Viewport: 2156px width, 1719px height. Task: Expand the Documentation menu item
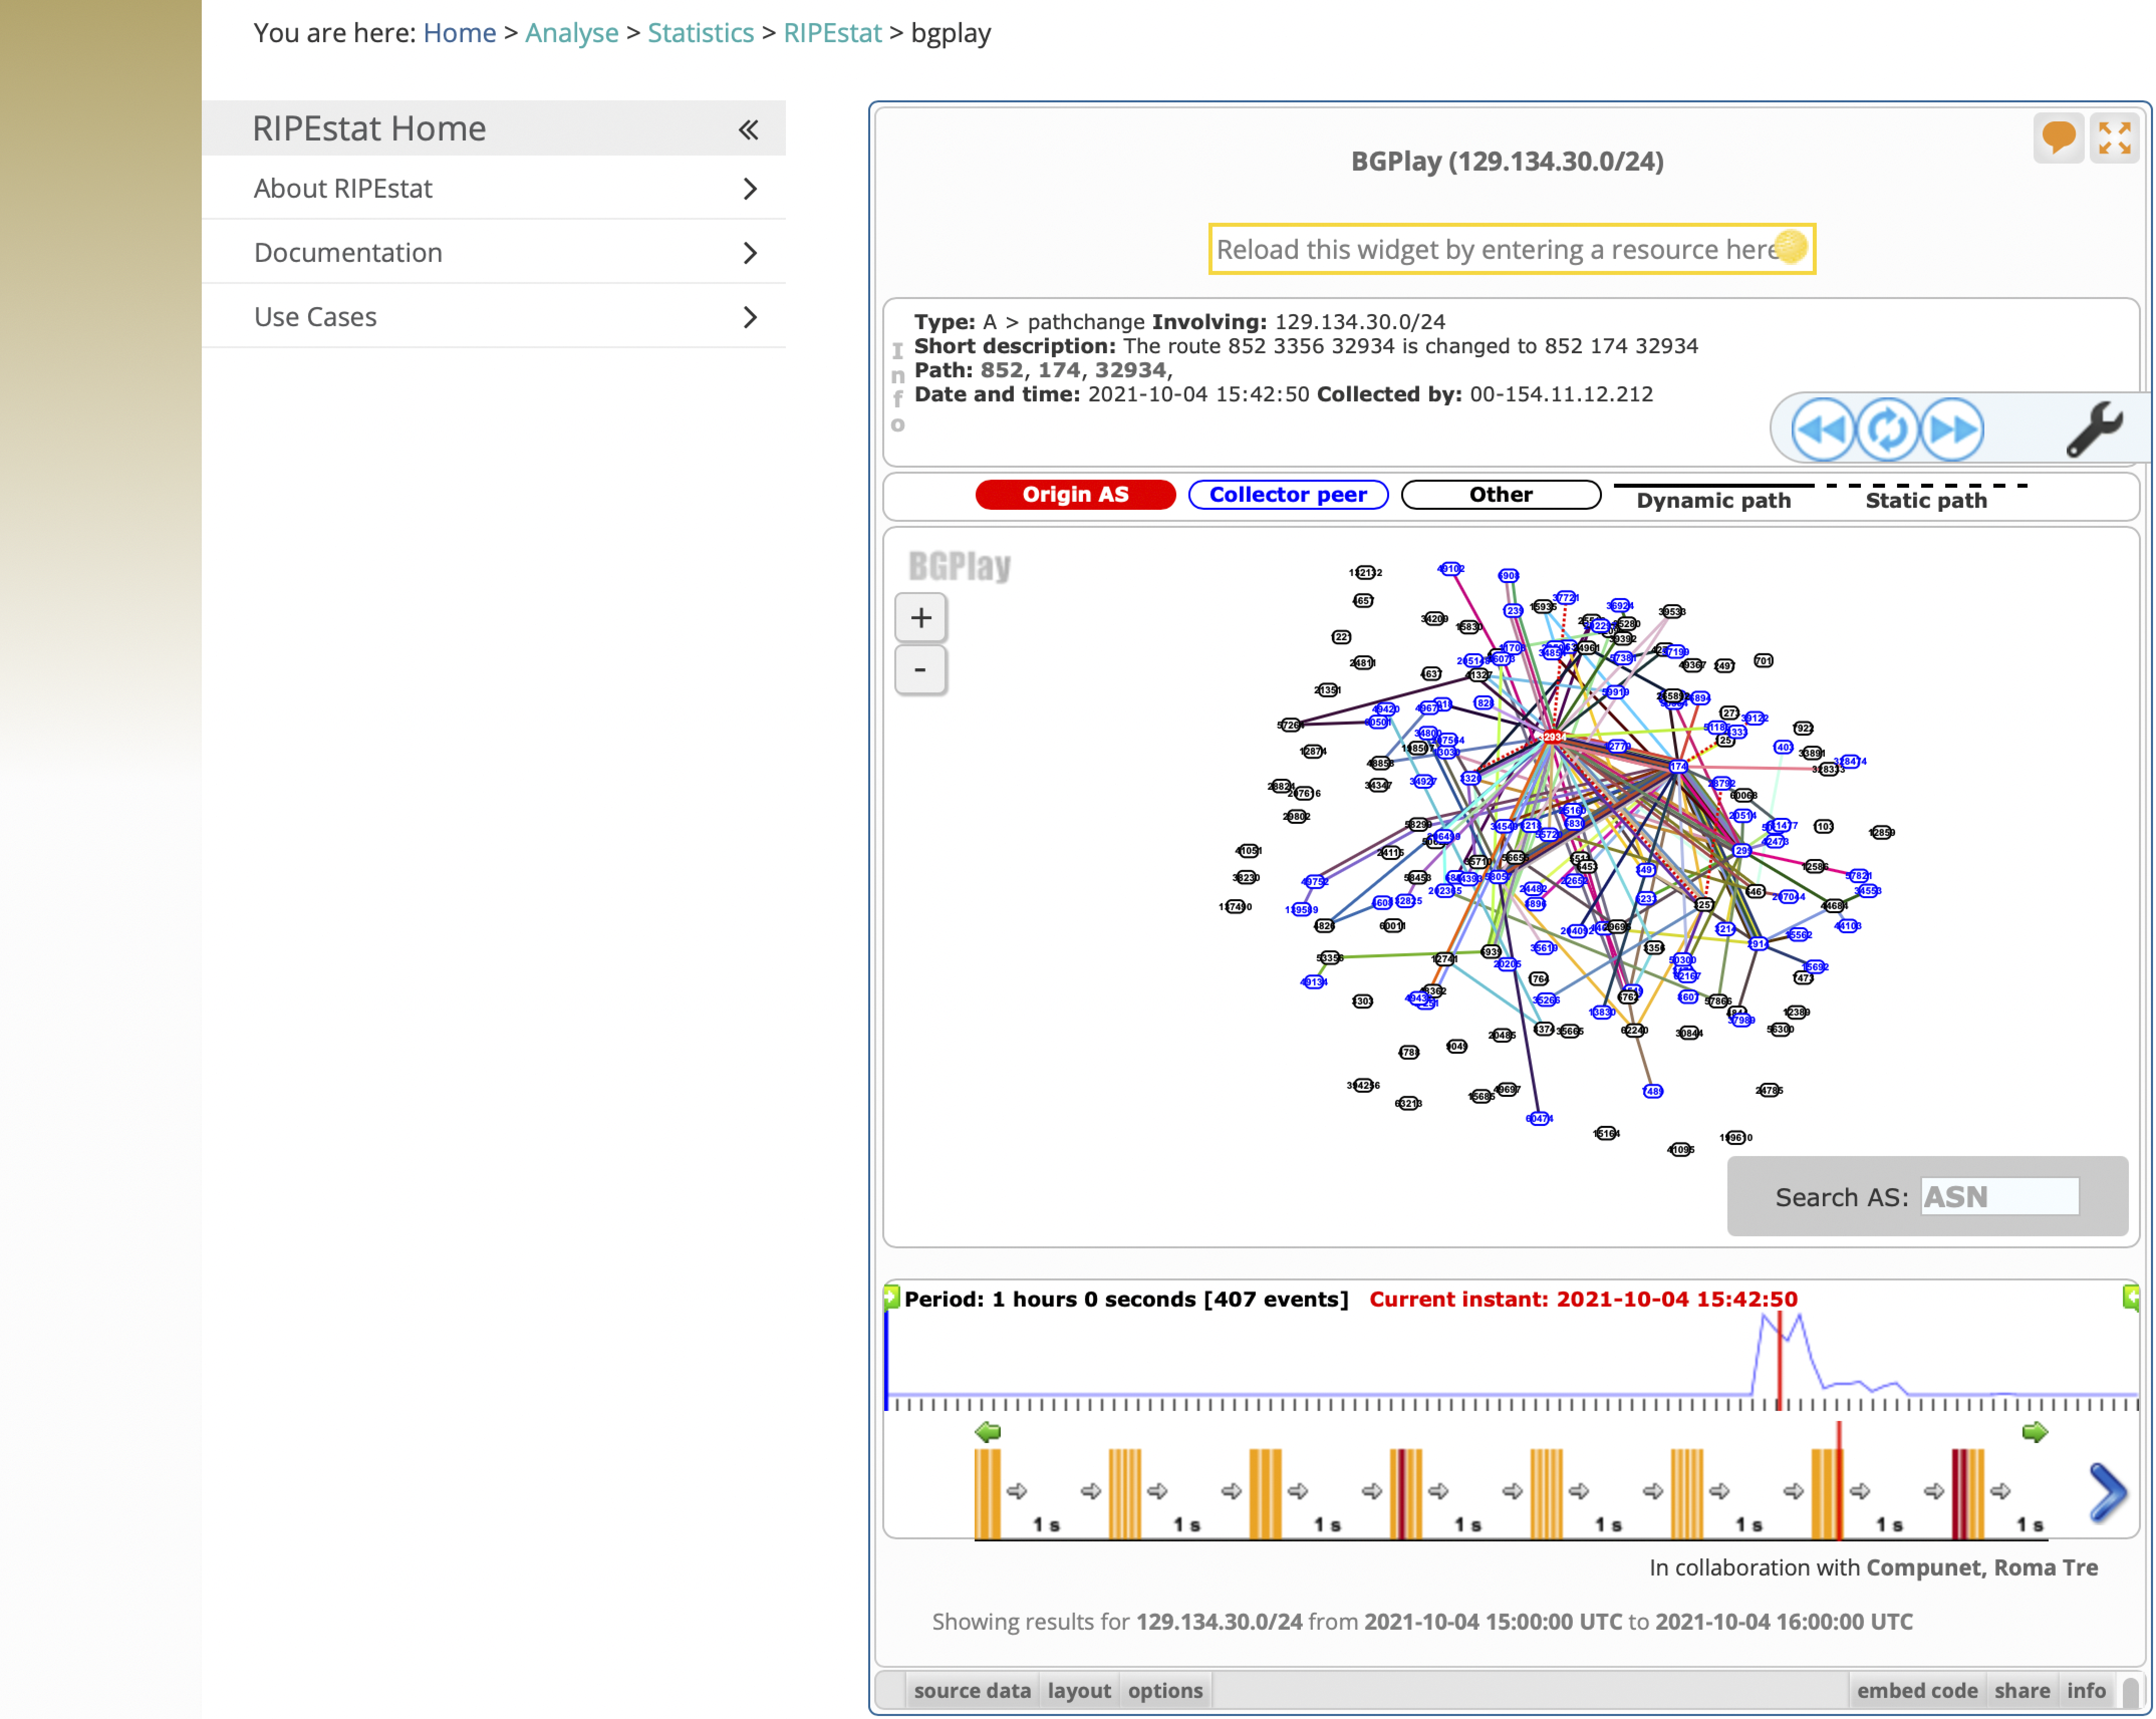click(x=750, y=253)
